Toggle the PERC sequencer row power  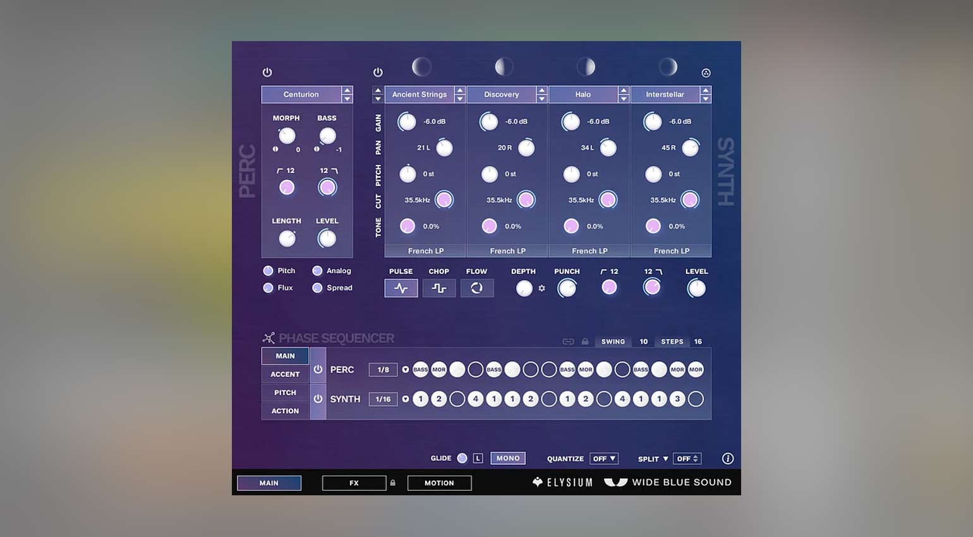pyautogui.click(x=318, y=370)
